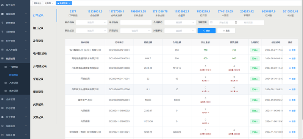The image size is (303, 139).
Task: Click 查看 link for order DD20241101800003
Action: (292, 122)
